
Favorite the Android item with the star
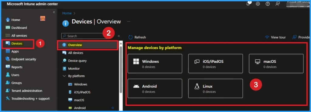113,108
